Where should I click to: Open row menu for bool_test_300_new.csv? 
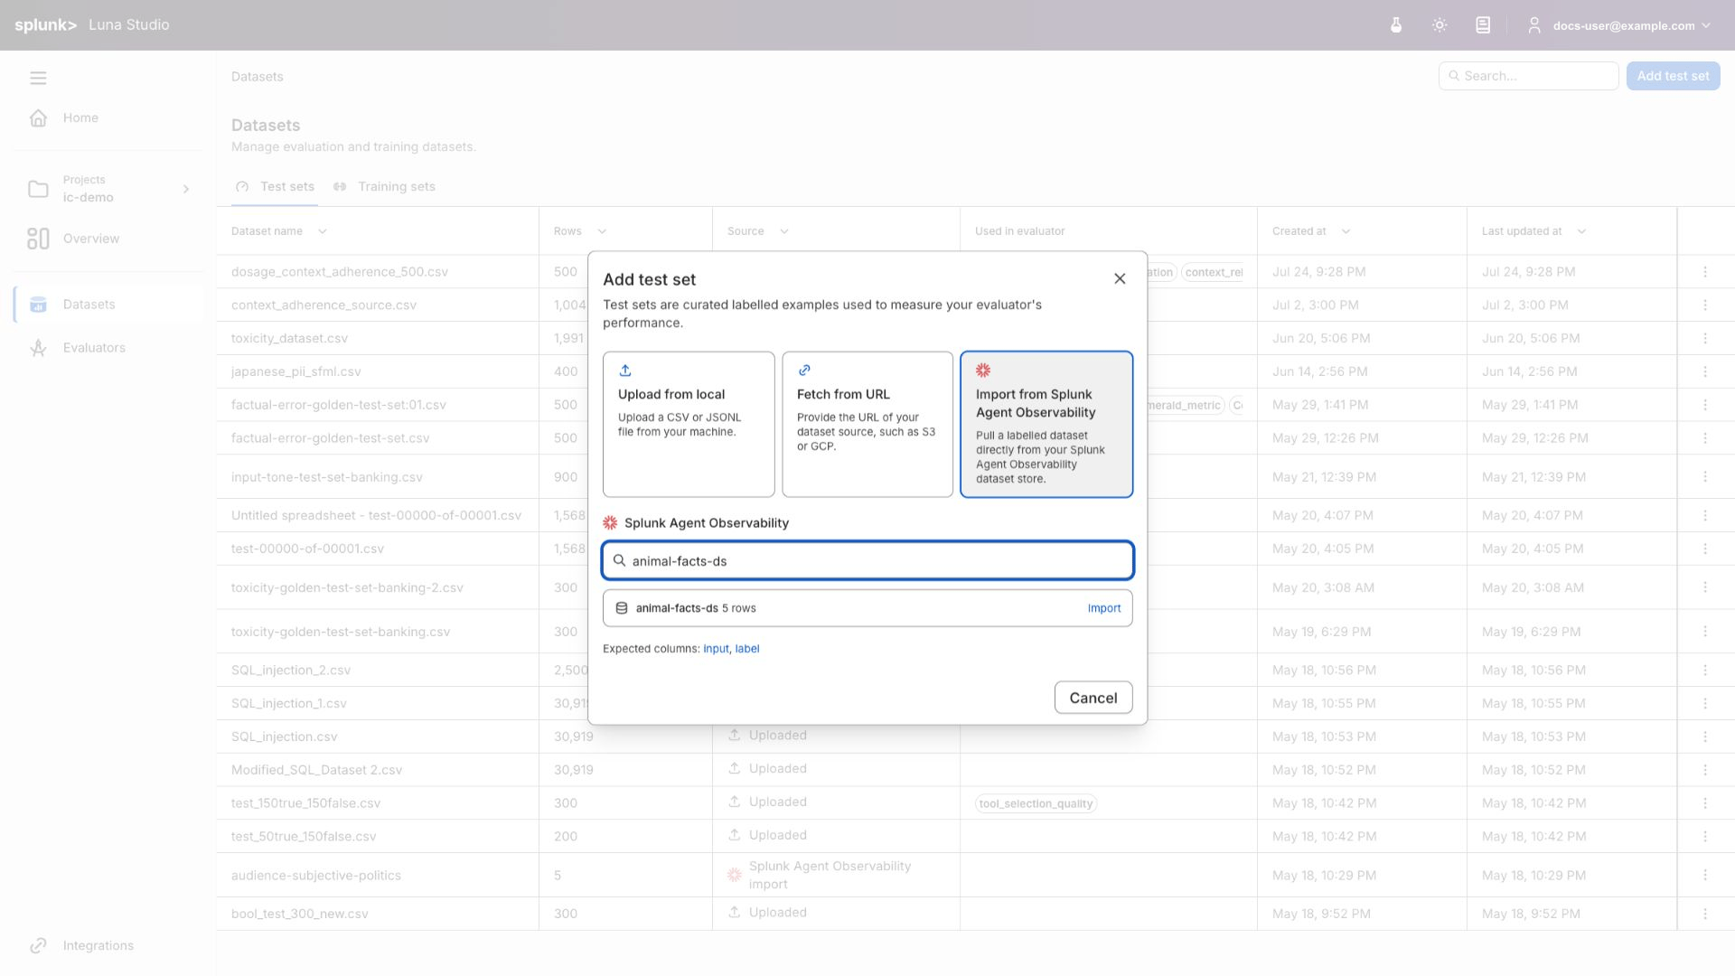point(1705,914)
